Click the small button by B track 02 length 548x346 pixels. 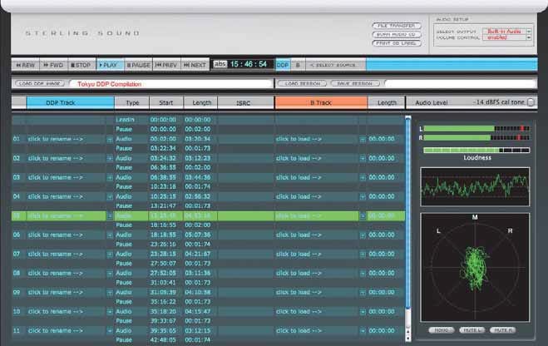[x=363, y=159]
